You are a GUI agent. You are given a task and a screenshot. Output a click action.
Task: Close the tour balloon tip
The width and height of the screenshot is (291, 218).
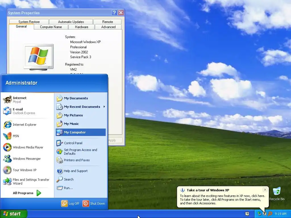point(265,189)
